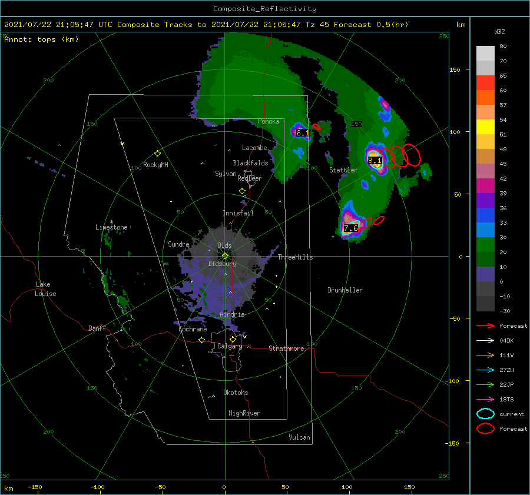Click the RockyMH label
Screen dimensions: 530x495
pyautogui.click(x=155, y=165)
